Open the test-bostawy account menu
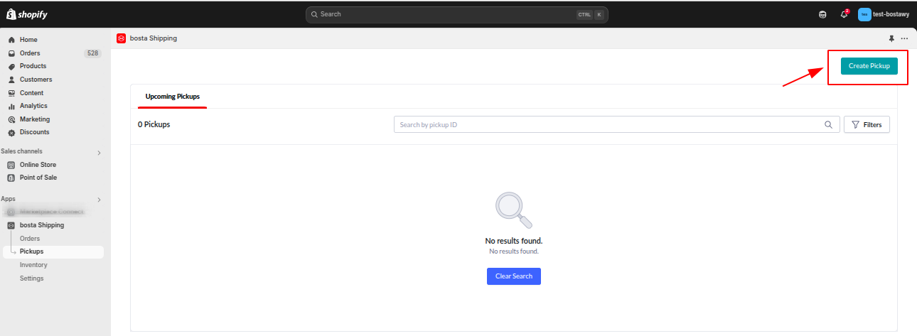This screenshot has height=336, width=917. (883, 14)
